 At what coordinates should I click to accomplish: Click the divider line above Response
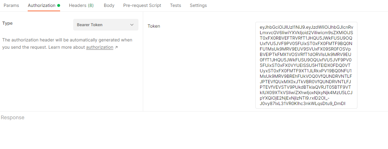point(194,111)
